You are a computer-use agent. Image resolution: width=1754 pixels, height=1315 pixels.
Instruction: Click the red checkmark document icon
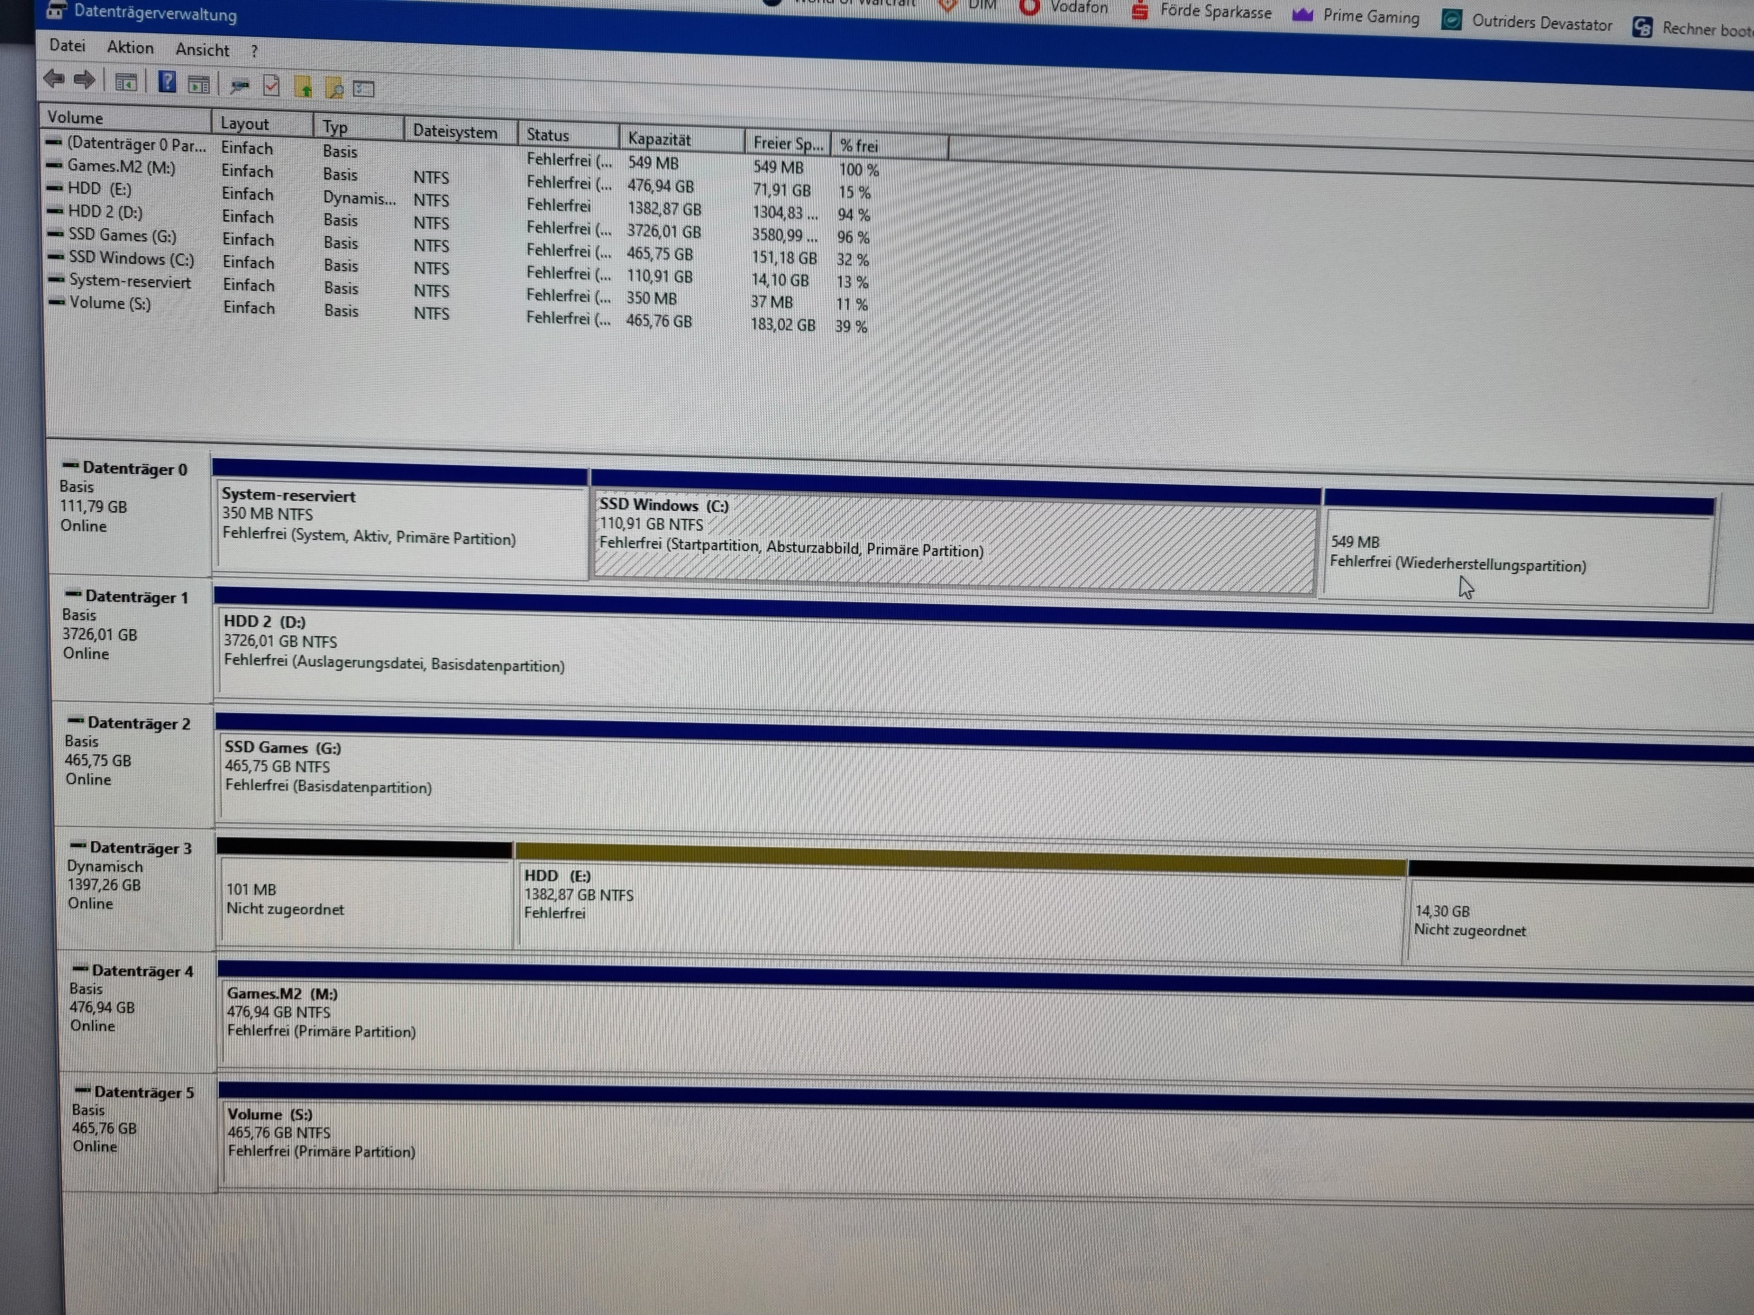(x=271, y=85)
